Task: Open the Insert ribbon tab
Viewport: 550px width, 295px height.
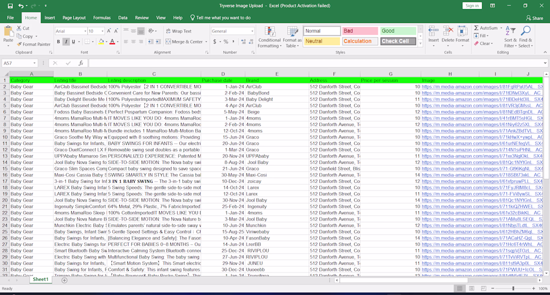Action: pyautogui.click(x=49, y=17)
